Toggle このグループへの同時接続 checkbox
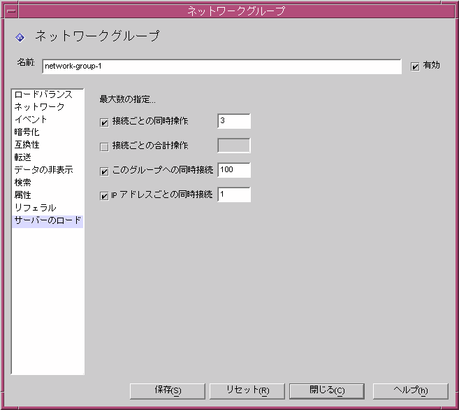The image size is (459, 410). (x=104, y=171)
